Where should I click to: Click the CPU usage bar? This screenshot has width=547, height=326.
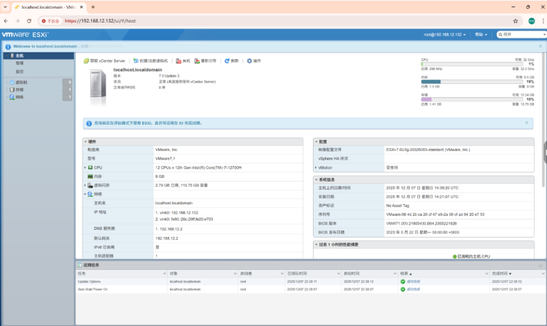point(472,64)
